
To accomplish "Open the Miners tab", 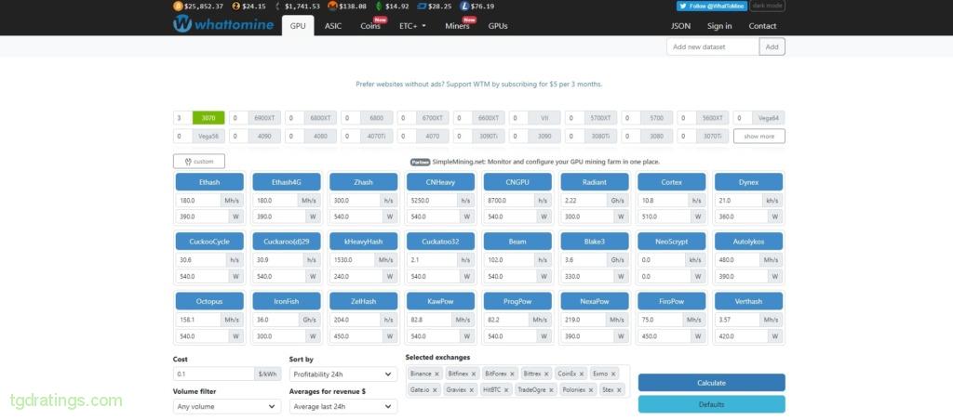I will point(457,26).
